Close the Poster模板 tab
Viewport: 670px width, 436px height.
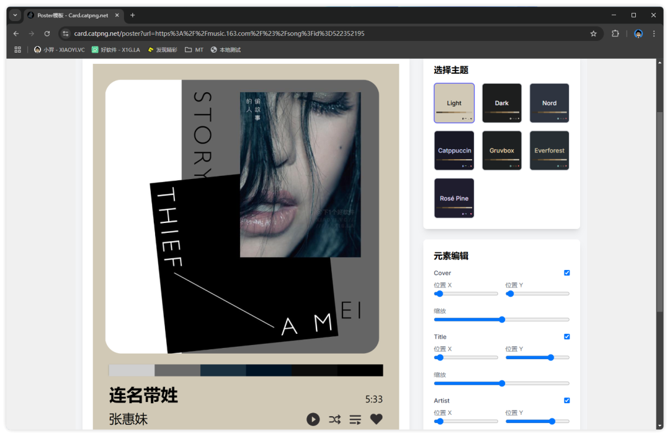pos(117,15)
